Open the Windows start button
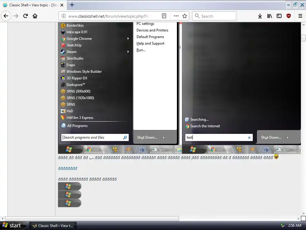The height and width of the screenshot is (230, 306). click(13, 226)
